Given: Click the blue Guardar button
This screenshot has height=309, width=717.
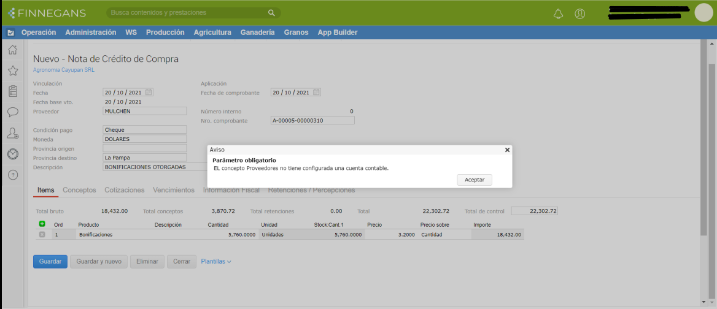Looking at the screenshot, I should click(50, 262).
